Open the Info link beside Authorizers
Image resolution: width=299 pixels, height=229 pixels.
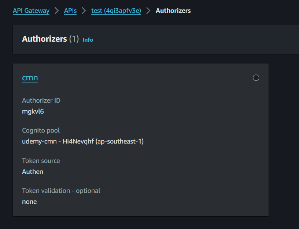[88, 39]
